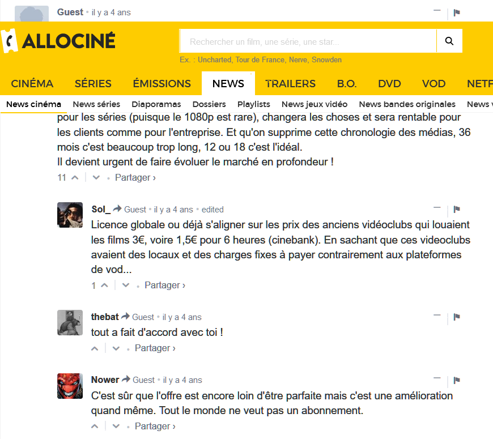Collapse thebat's comment
This screenshot has width=493, height=439.
(437, 316)
